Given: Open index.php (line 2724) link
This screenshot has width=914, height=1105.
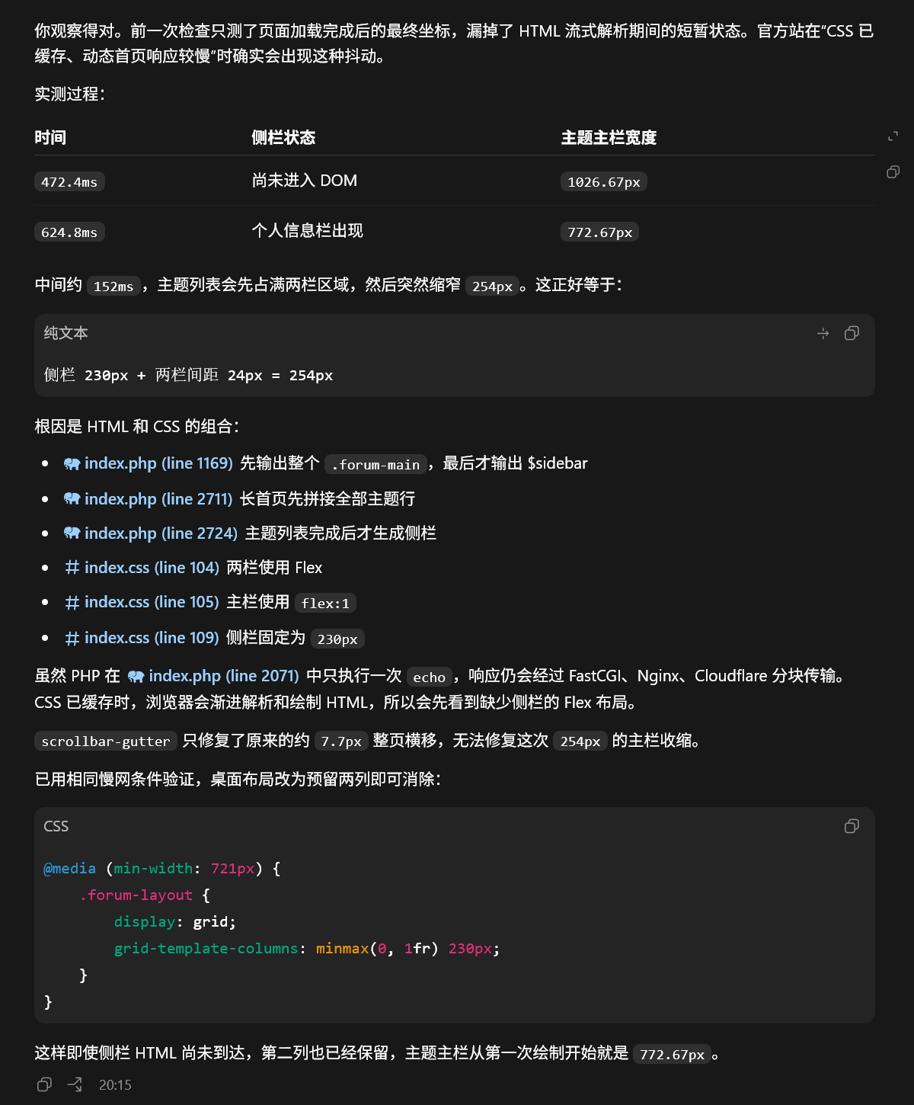Looking at the screenshot, I should tap(161, 533).
